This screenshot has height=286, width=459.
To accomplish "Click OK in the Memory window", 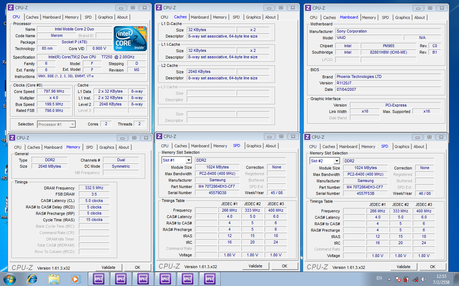I will click(x=138, y=267).
